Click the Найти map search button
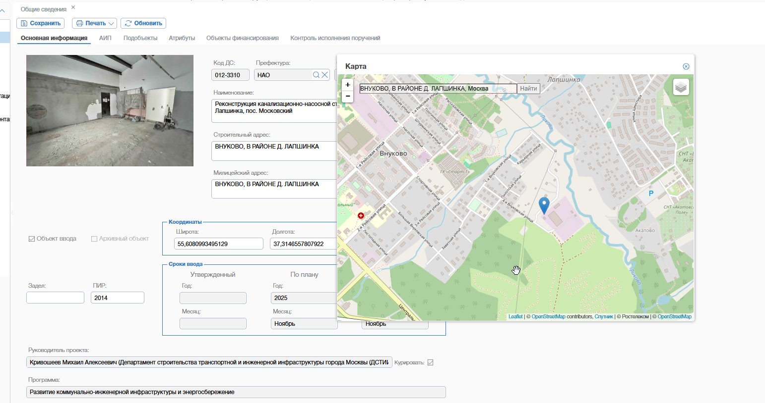 point(528,89)
